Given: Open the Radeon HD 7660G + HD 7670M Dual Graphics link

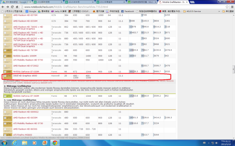Looking at the screenshot, I should point(28,28).
